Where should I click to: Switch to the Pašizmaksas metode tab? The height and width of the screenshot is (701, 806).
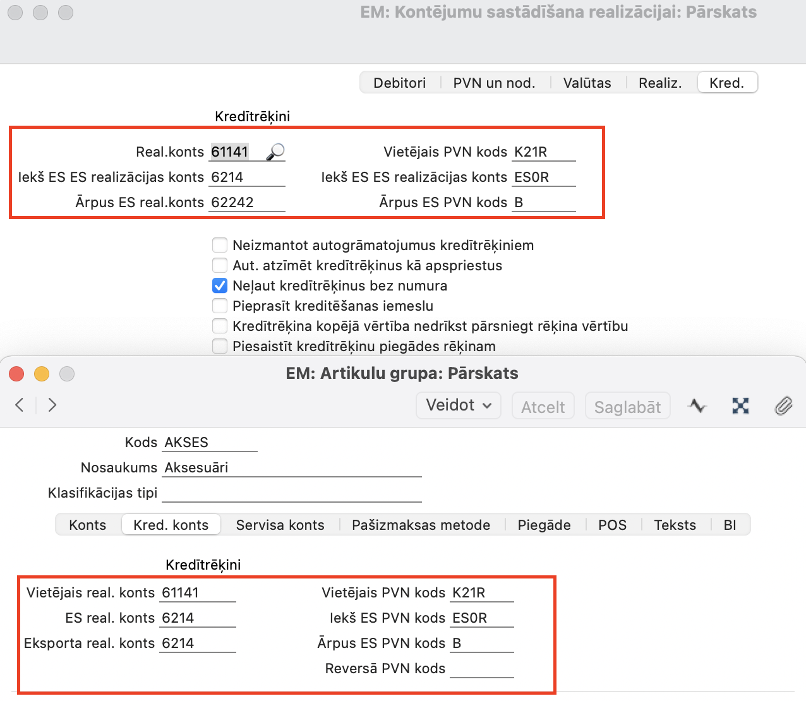pyautogui.click(x=421, y=525)
